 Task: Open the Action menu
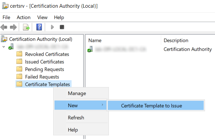[23, 17]
